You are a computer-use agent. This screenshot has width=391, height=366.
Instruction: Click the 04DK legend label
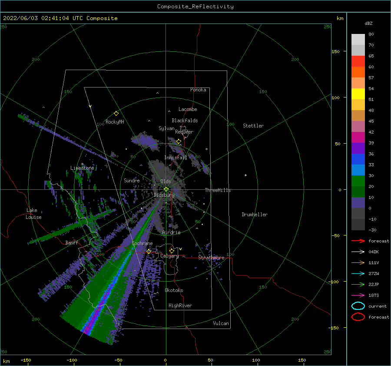point(374,252)
